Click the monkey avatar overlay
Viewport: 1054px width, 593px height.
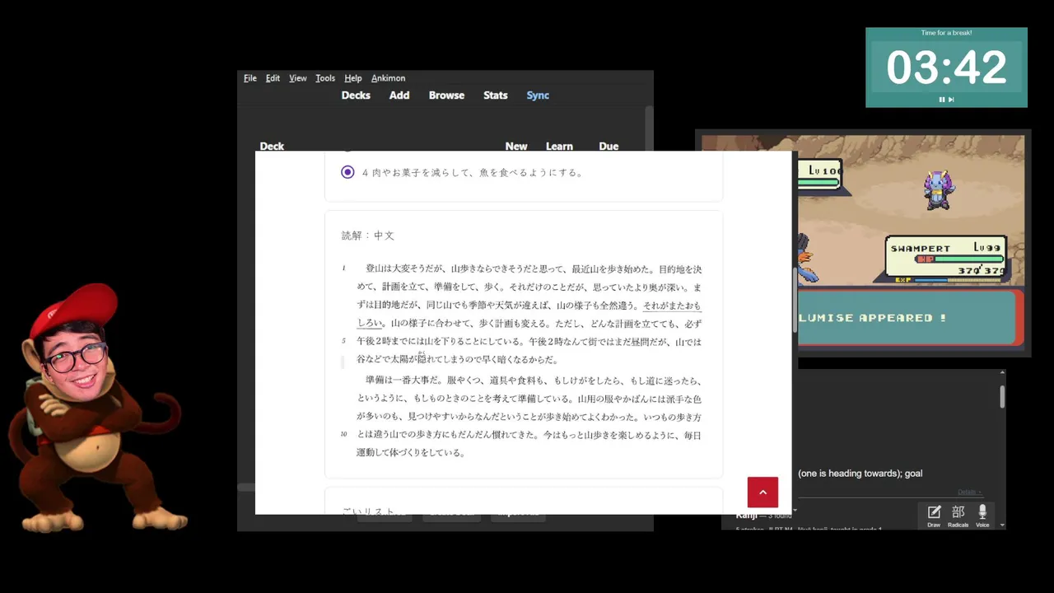tap(97, 408)
